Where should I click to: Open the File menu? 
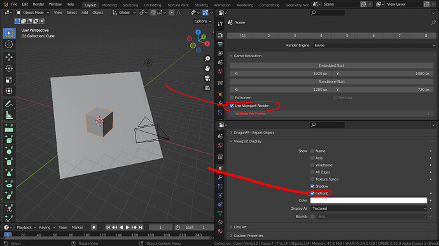(14, 4)
